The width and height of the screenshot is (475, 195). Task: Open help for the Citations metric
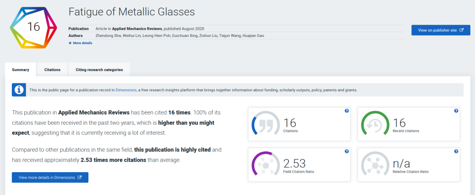tap(347, 111)
